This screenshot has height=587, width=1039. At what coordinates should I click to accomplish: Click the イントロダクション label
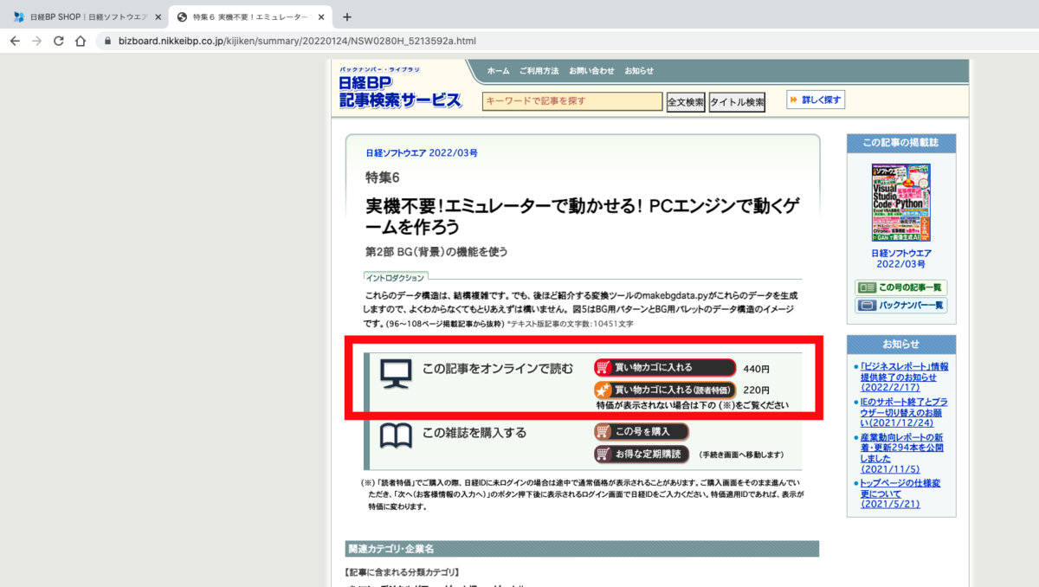coord(396,278)
